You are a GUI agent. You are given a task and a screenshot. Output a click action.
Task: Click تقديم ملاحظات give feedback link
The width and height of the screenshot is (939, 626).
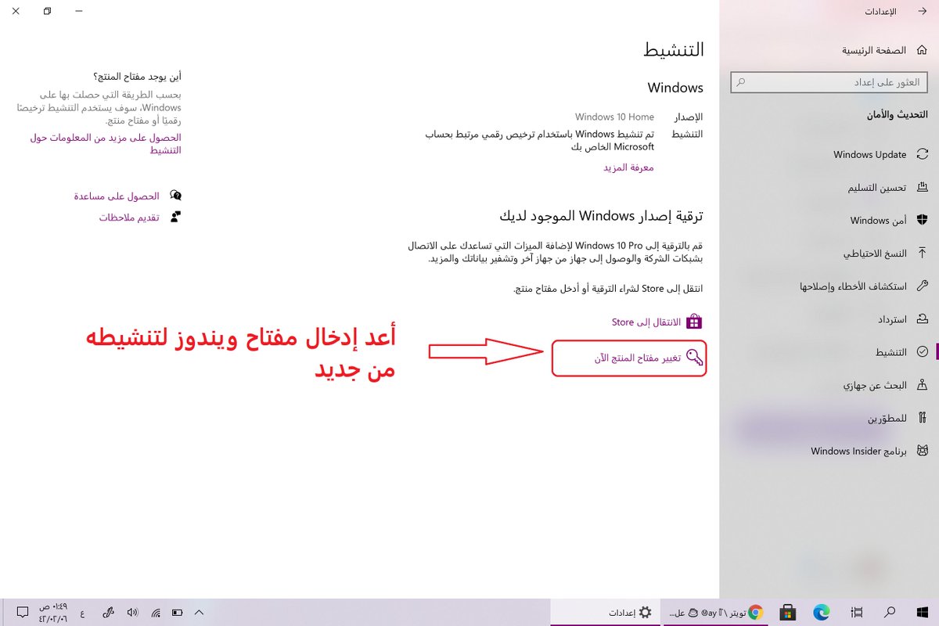140,217
